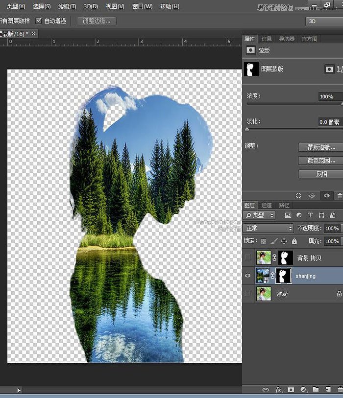Toggle lock all padlock icon

pyautogui.click(x=294, y=241)
